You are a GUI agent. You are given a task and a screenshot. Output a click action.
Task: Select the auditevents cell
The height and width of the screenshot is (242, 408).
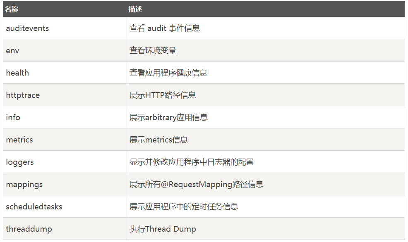click(65, 28)
